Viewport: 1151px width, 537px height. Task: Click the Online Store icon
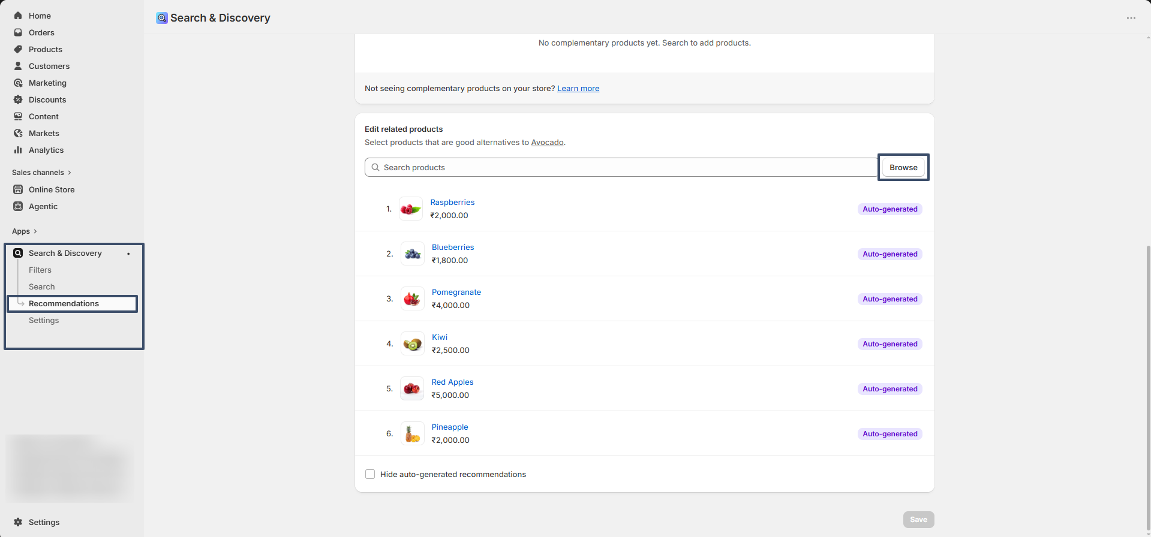(18, 189)
